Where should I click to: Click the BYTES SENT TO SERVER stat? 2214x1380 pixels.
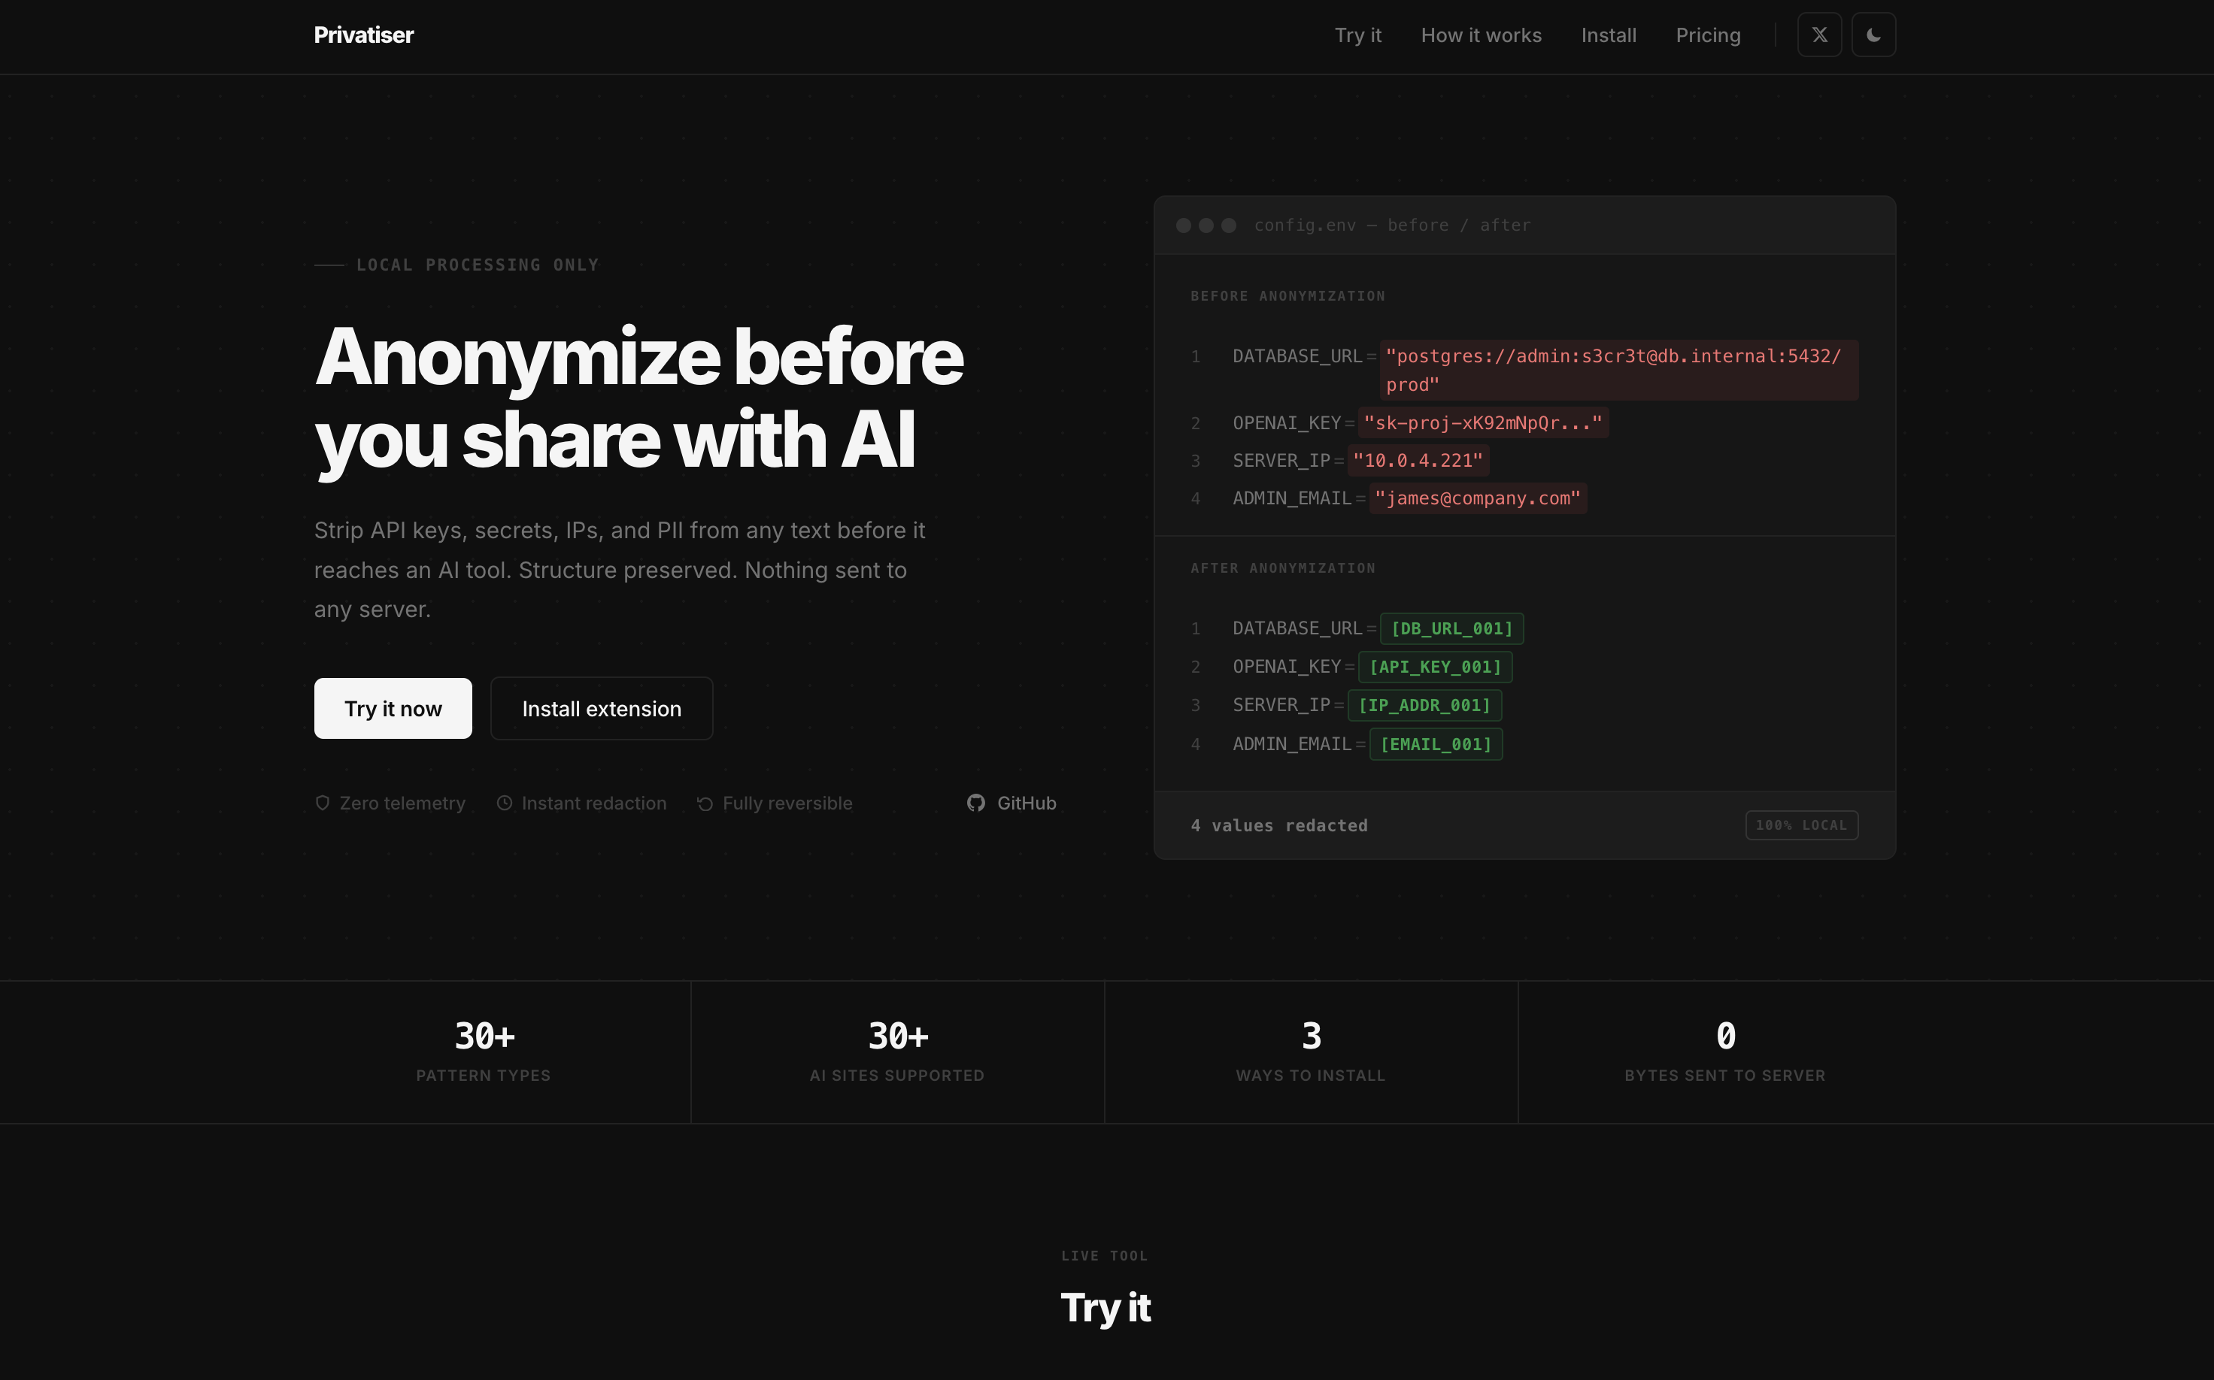[1724, 1052]
